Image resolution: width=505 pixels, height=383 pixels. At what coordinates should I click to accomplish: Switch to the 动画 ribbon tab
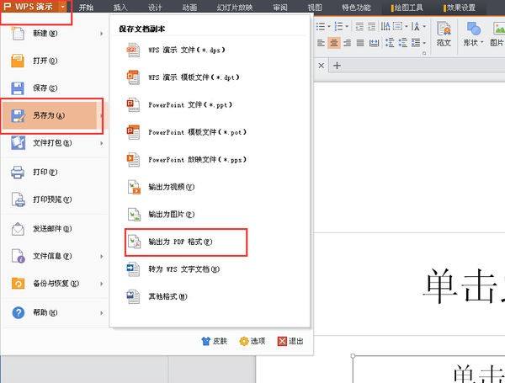coord(189,7)
